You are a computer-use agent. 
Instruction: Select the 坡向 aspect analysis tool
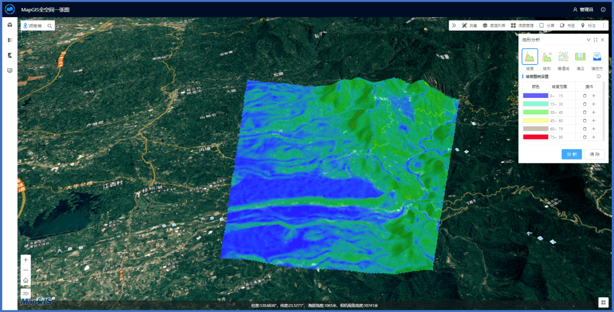pyautogui.click(x=546, y=57)
